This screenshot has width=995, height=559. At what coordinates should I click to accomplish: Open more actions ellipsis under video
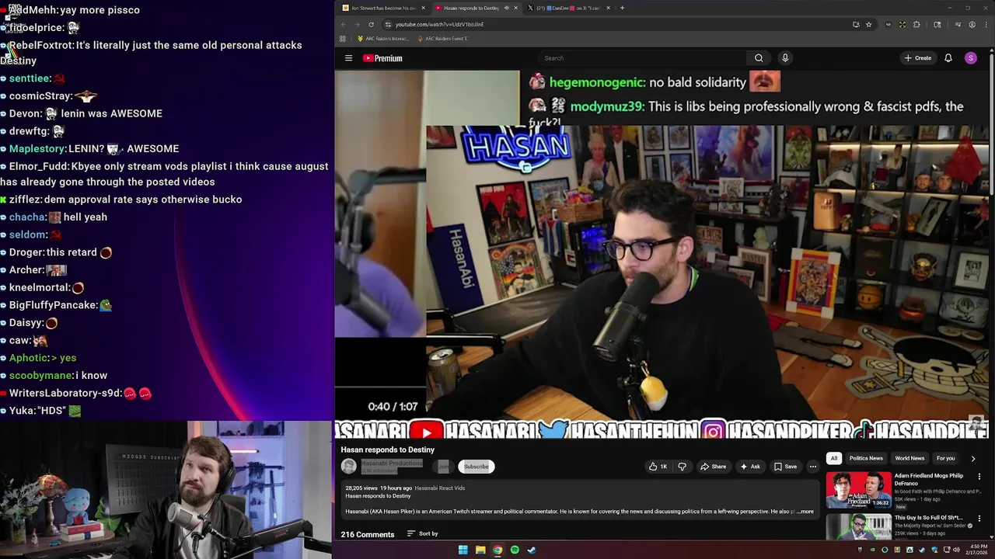[813, 467]
